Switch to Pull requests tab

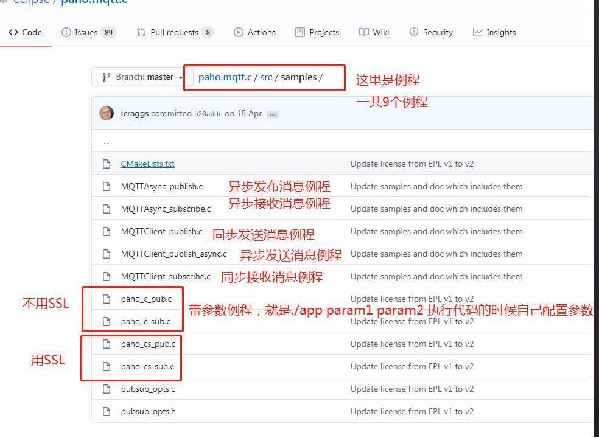175,32
